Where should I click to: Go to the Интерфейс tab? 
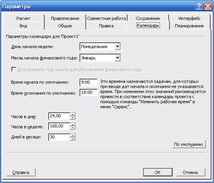(x=189, y=18)
